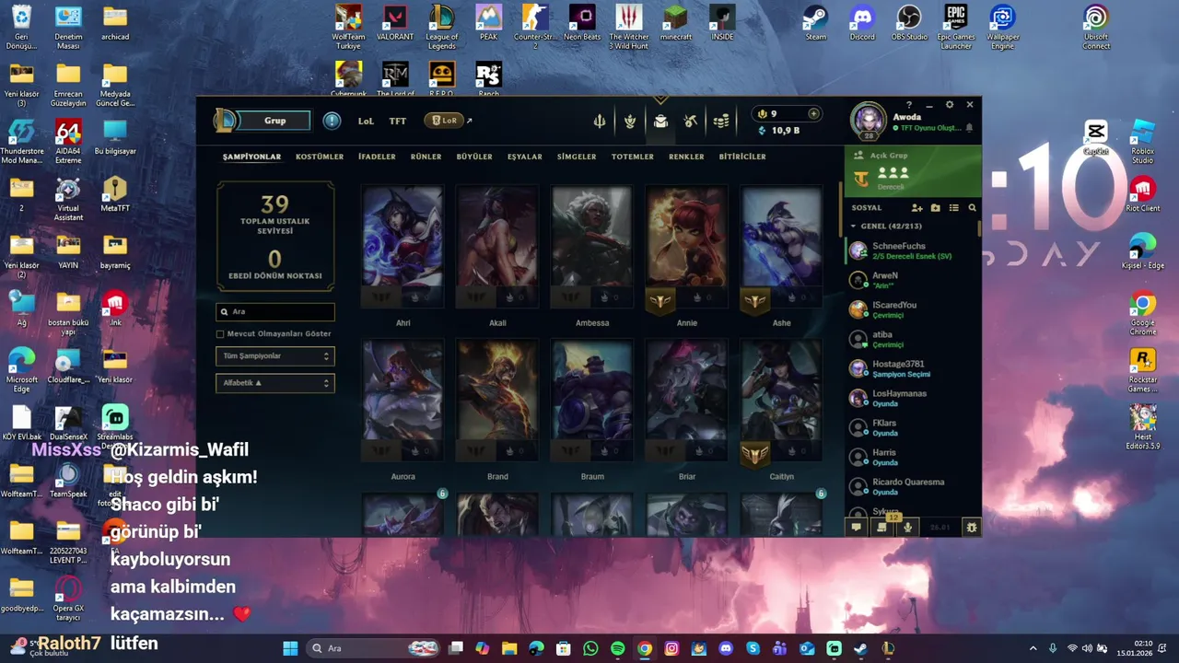Select the Collection backpack icon

[660, 121]
